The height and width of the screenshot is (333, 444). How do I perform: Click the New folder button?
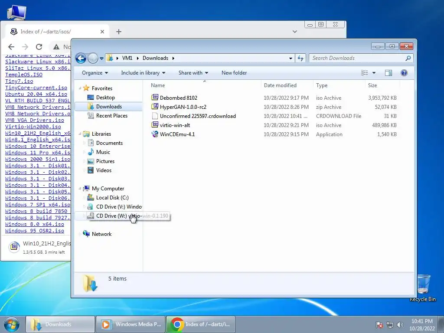(234, 73)
